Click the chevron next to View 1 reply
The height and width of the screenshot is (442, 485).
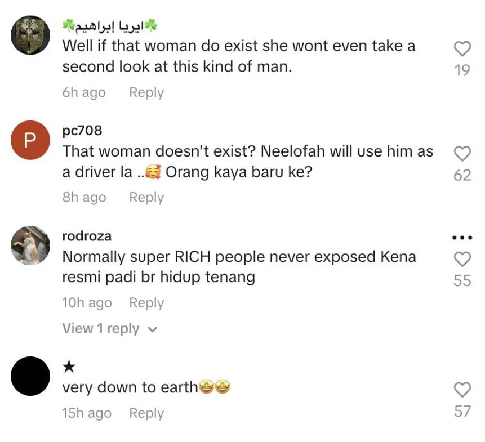tap(152, 329)
